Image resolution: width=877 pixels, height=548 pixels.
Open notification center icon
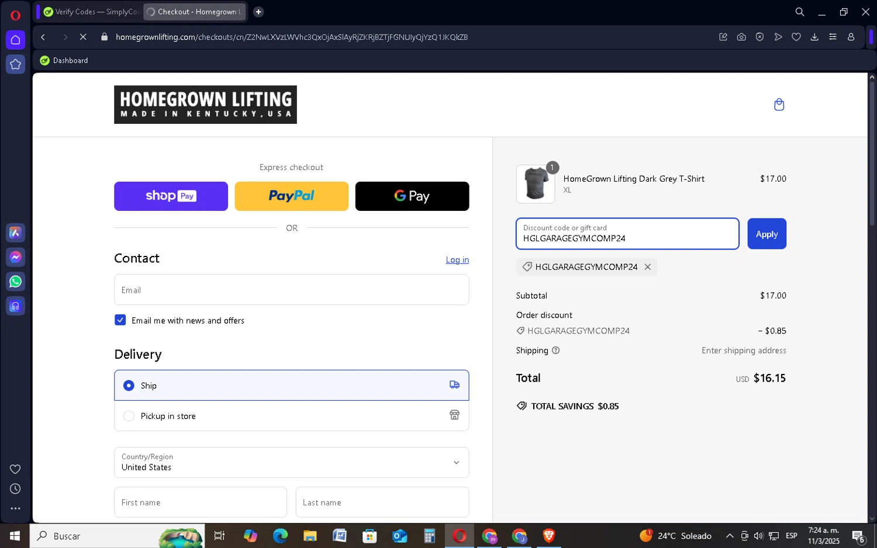(x=858, y=536)
